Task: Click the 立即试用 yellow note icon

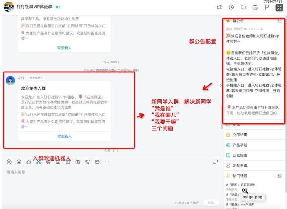Action: (228, 135)
